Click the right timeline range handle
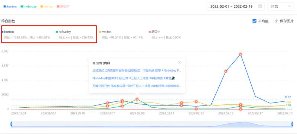 pyautogui.click(x=292, y=124)
